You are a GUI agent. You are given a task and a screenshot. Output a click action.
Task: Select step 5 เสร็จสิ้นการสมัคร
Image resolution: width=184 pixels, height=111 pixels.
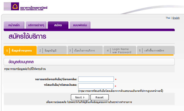point(156,50)
